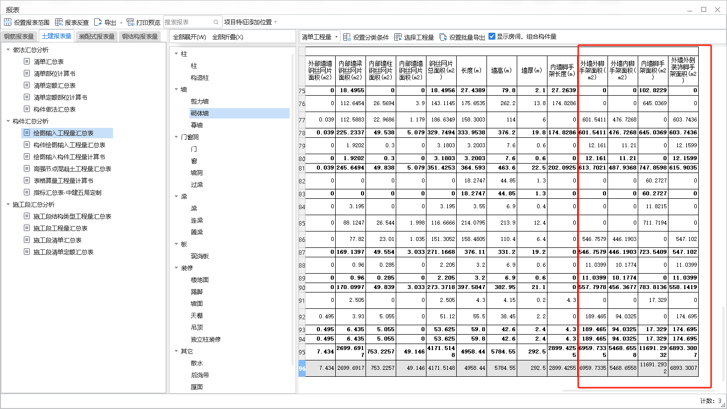Click the search magnifier icon
727x409 pixels.
[216, 22]
